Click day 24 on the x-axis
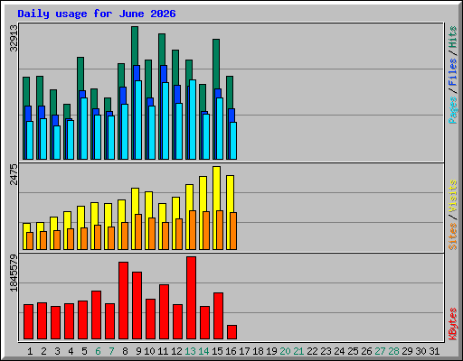 [339, 351]
